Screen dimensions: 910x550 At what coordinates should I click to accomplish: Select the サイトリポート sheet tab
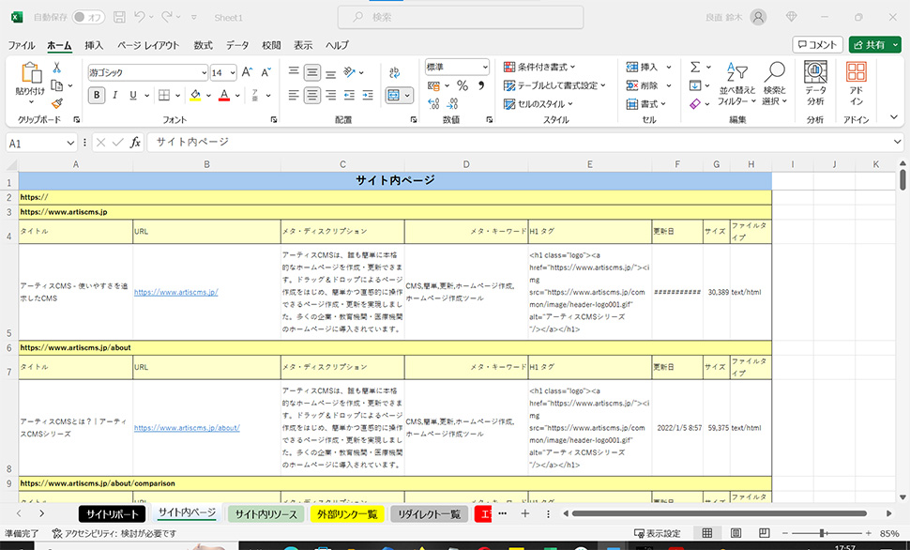pyautogui.click(x=112, y=514)
